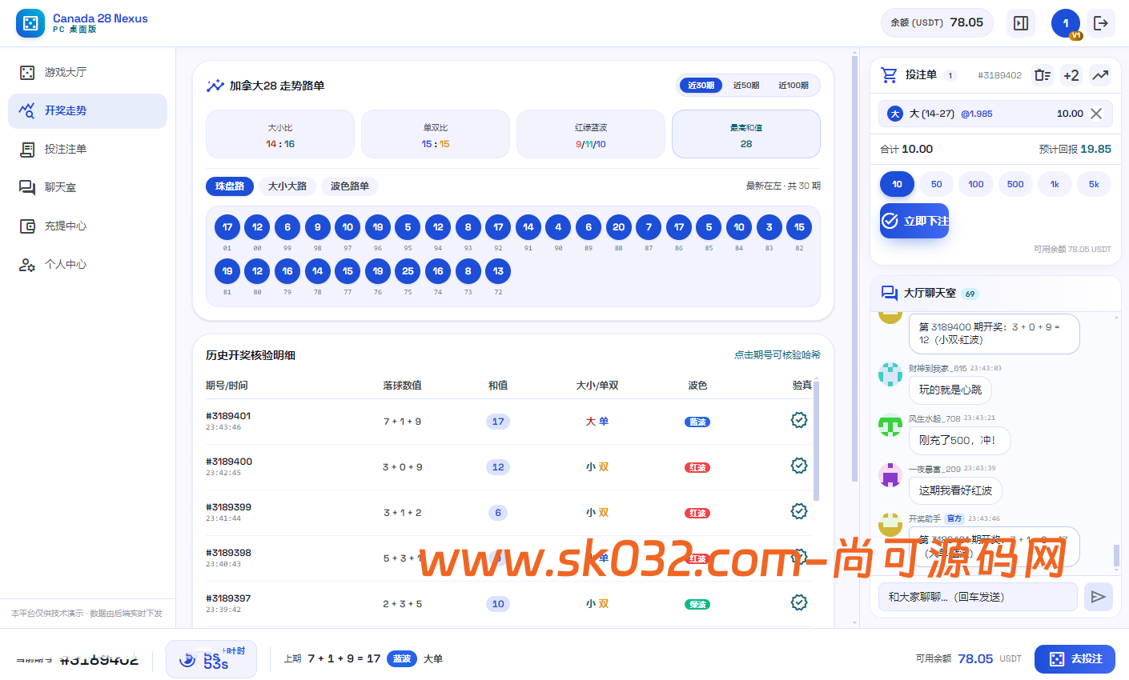Click the 点击期号可核验哈希 link

pos(777,355)
